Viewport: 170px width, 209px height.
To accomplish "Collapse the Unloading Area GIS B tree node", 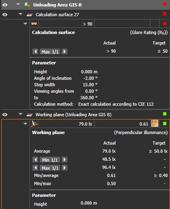I will click(18, 4).
